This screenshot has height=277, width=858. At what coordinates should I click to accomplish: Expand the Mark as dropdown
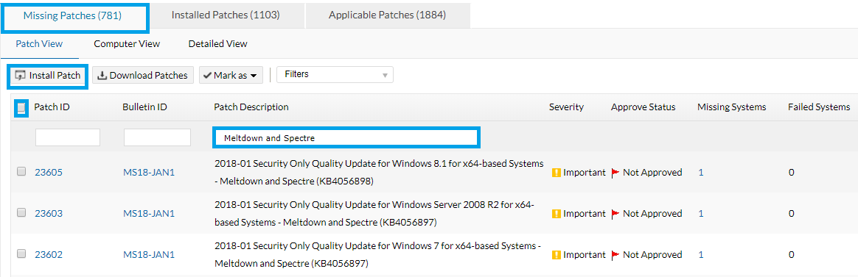pyautogui.click(x=231, y=75)
